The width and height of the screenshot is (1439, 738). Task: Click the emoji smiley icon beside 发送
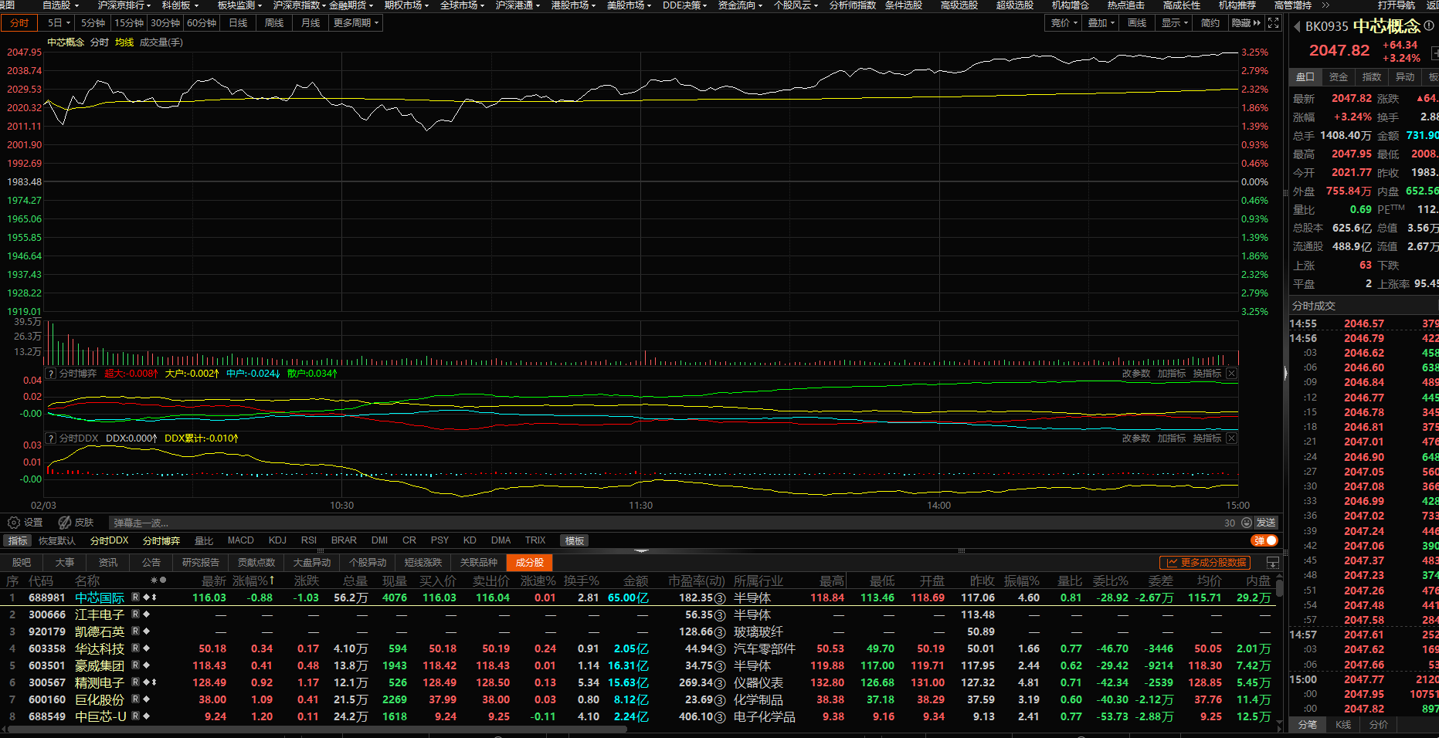1246,523
